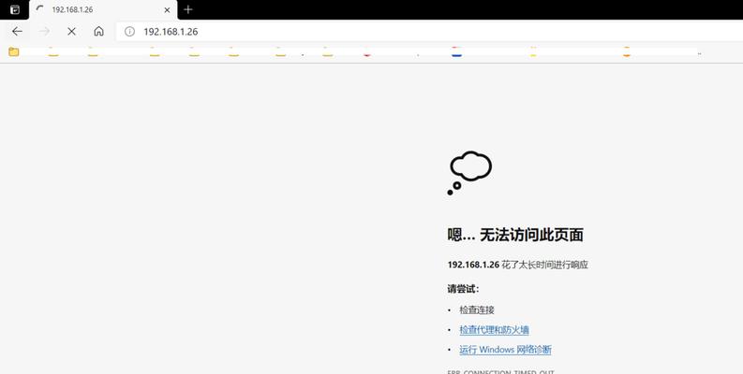
Task: Open 检查代理和防火墙 link
Action: (x=494, y=330)
